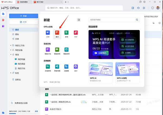Open file 未命名文档(3)
This screenshot has width=163, height=115.
(55, 109)
